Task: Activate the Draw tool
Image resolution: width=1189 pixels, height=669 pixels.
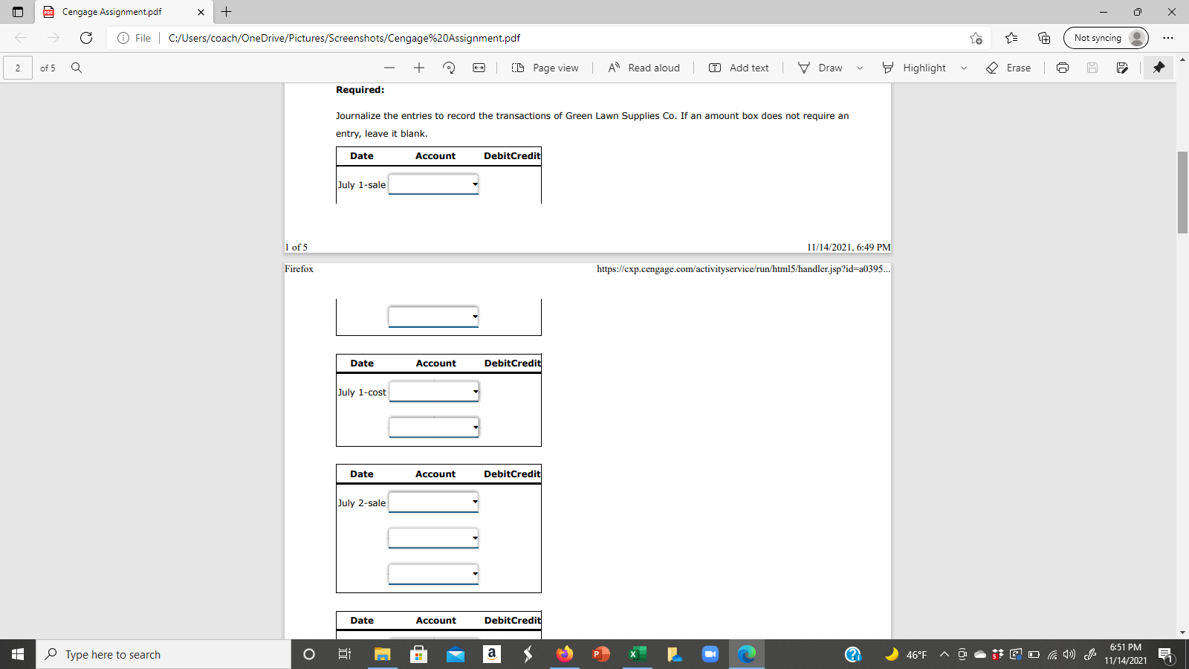Action: pyautogui.click(x=820, y=68)
